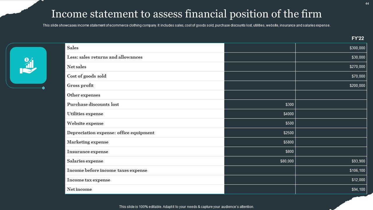373x210 pixels.
Task: Select the slide title about income statement
Action: point(186,14)
